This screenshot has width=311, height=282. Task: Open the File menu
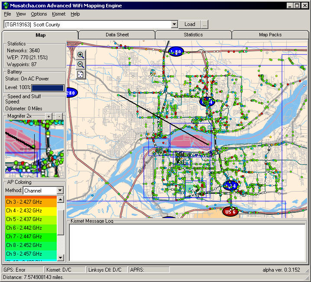[x=7, y=14]
